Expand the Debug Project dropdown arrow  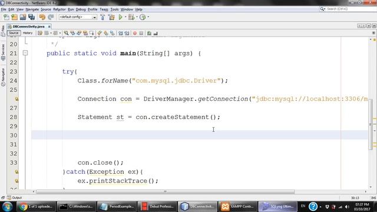coord(137,17)
